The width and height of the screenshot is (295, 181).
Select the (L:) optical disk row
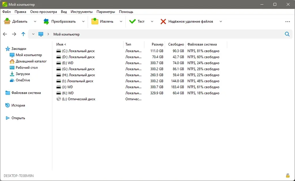click(x=78, y=99)
